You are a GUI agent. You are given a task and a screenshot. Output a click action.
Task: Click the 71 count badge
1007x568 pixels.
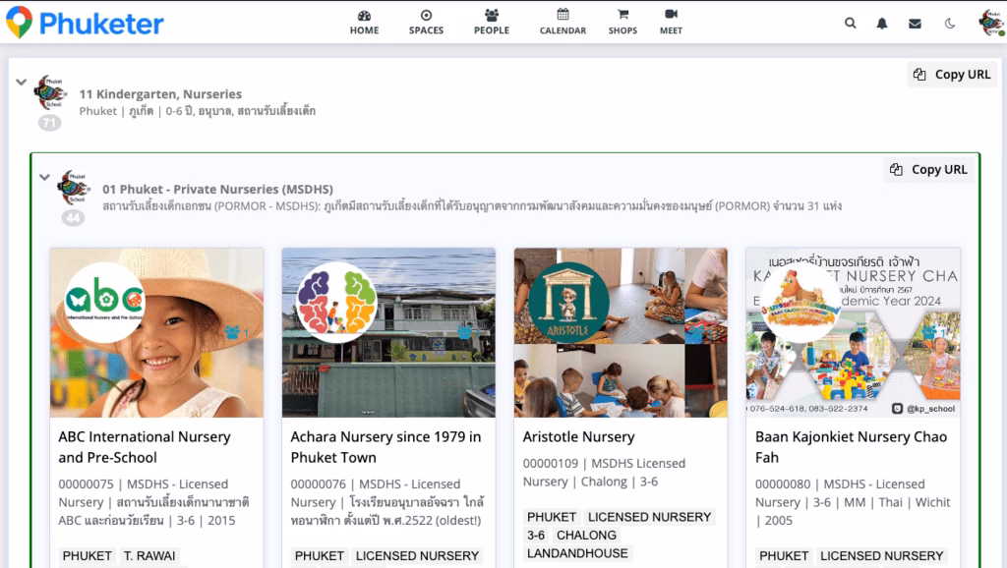point(49,123)
